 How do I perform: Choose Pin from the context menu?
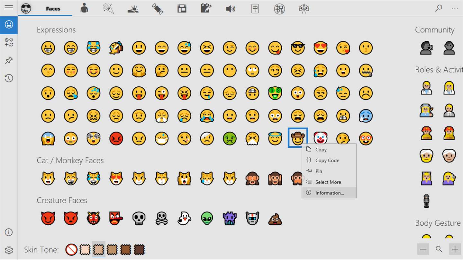click(x=329, y=171)
